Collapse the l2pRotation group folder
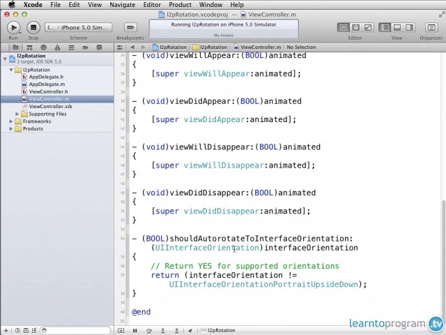This screenshot has width=446, height=335. pyautogui.click(x=11, y=70)
